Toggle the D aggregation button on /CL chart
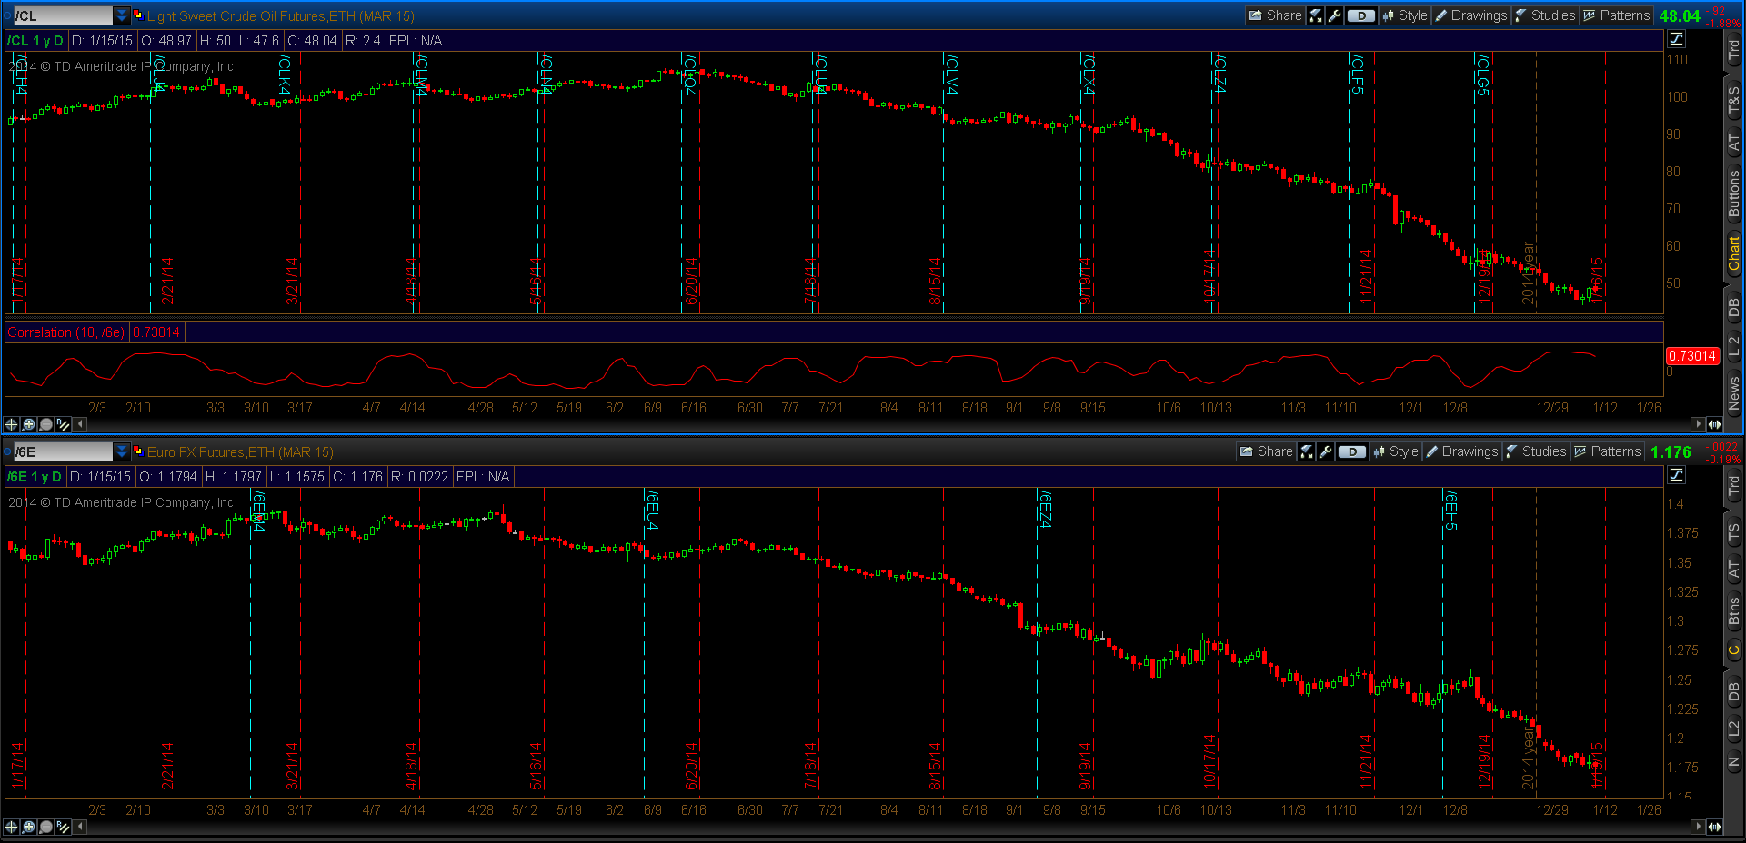 point(1360,15)
